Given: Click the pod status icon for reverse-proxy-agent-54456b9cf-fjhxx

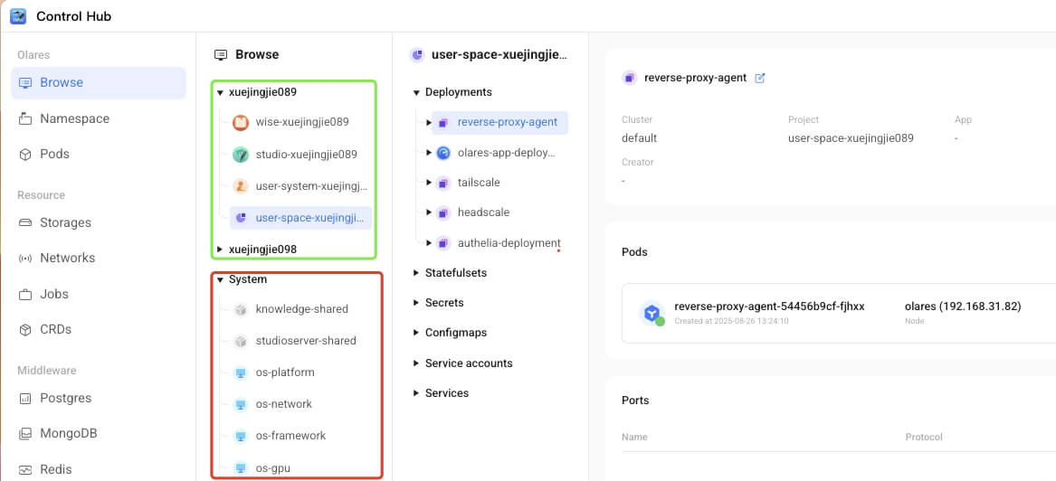Looking at the screenshot, I should 652,314.
